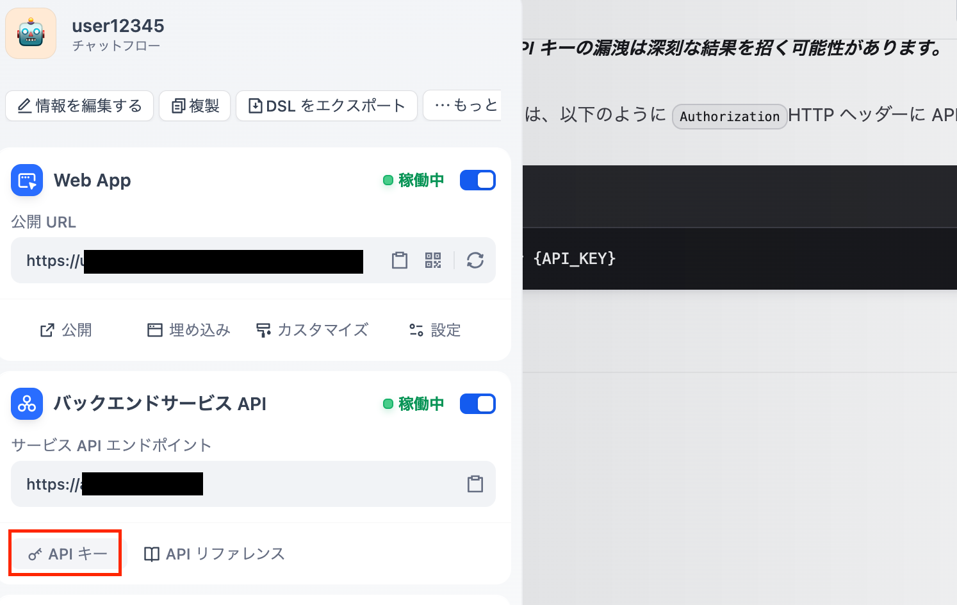Open カスタマイズ option
The width and height of the screenshot is (957, 605).
pos(312,330)
